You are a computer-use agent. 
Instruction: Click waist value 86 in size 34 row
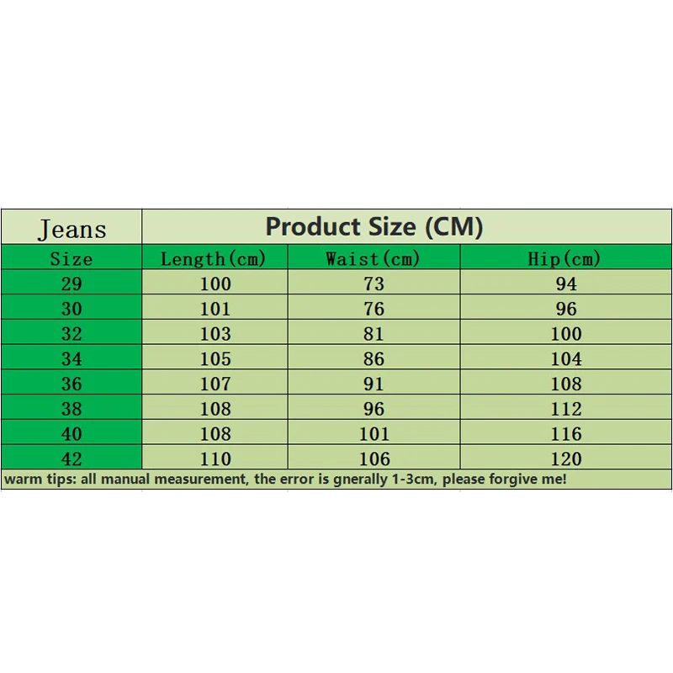point(374,358)
